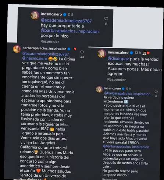Like barbarapalacios_inspiracion's long comment heart

tap(82, 52)
